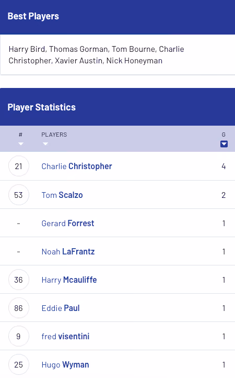Click the Player Statistics heading
235x378 pixels.
click(x=42, y=107)
